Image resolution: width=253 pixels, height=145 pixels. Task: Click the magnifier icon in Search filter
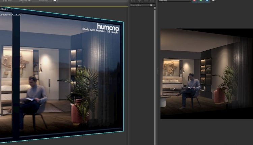coord(151,5)
